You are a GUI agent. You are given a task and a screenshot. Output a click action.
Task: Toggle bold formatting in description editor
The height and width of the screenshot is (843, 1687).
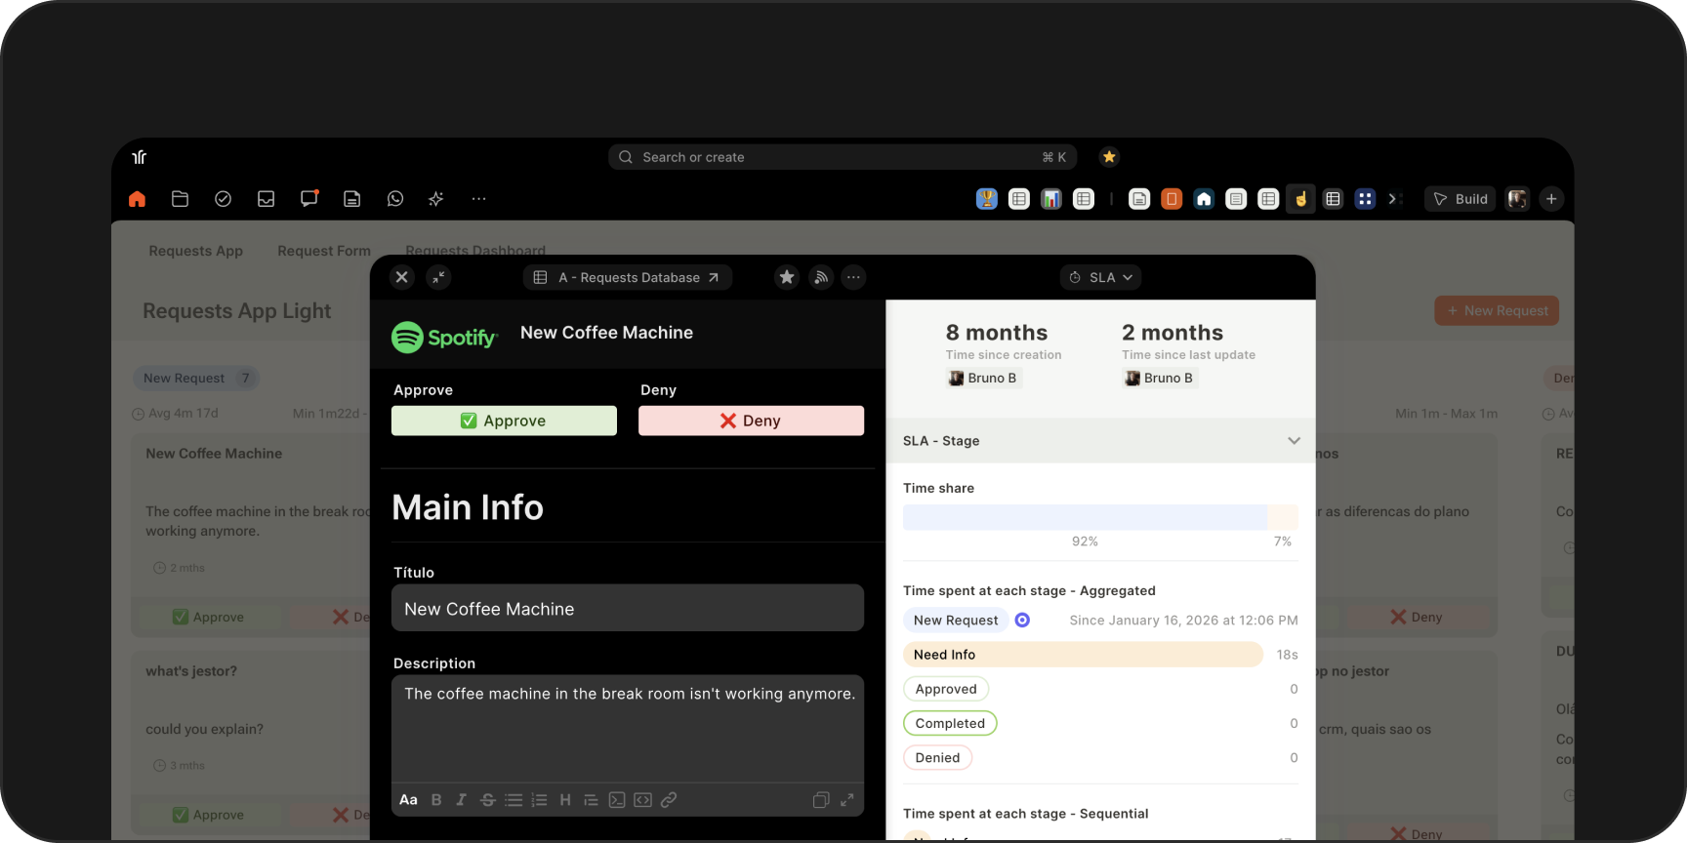pyautogui.click(x=436, y=800)
